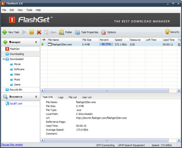The image size is (182, 148).
Task: Click the green Manager arrow icon
Action: tap(5, 42)
